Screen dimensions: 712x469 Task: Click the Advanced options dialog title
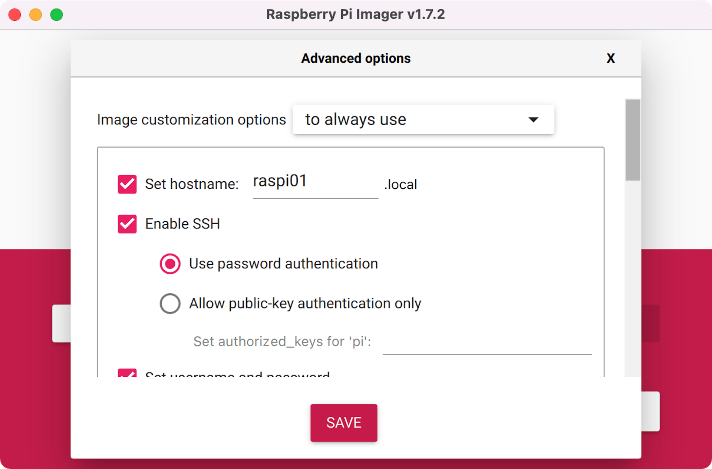pos(355,58)
